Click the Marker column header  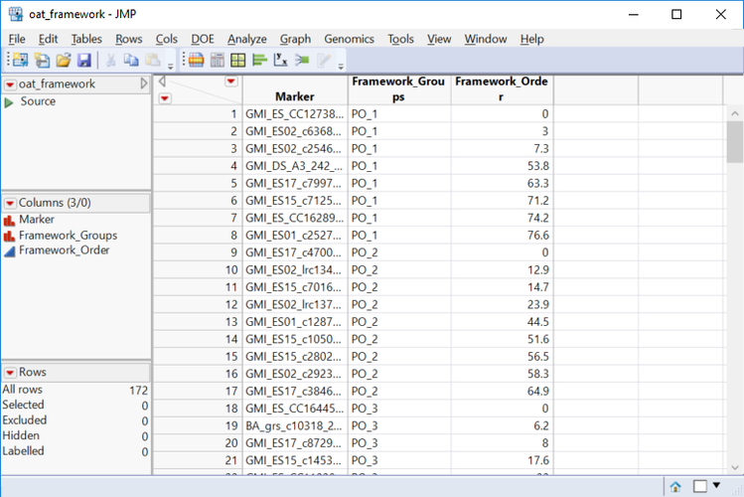pos(295,96)
